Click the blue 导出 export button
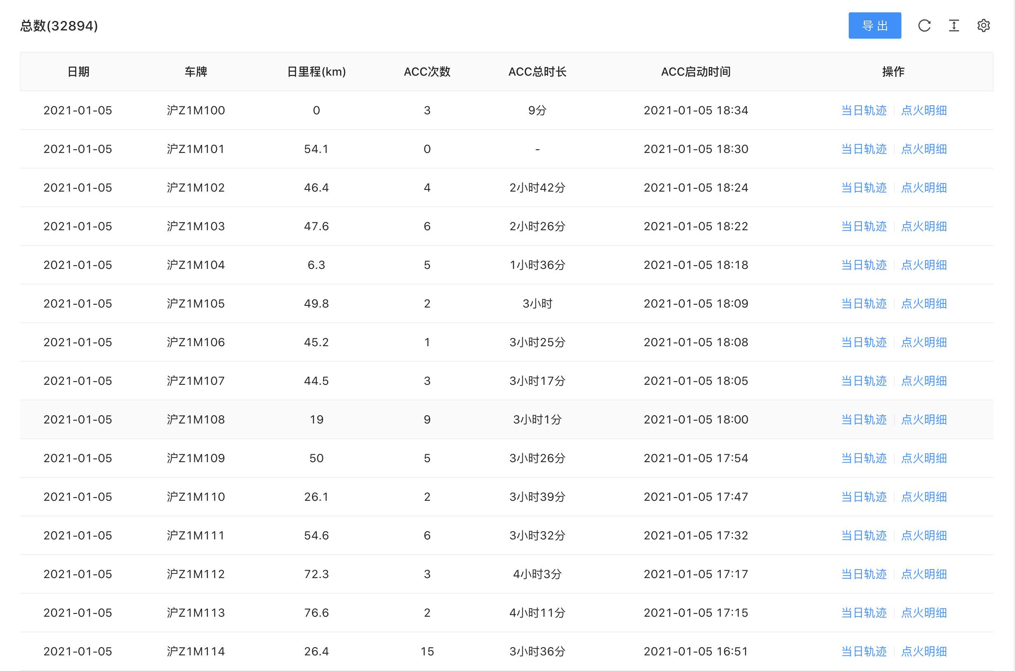Viewport: 1015px width, 671px height. 875,25
